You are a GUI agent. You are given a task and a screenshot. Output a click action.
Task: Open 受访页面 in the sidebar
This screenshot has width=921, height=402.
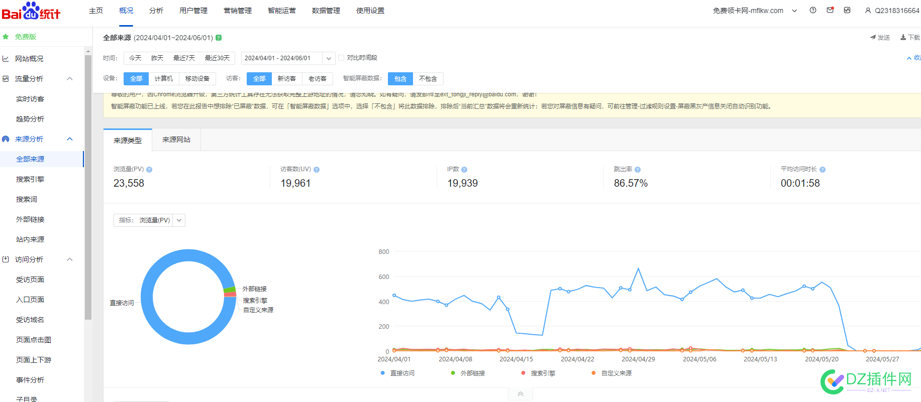point(30,280)
